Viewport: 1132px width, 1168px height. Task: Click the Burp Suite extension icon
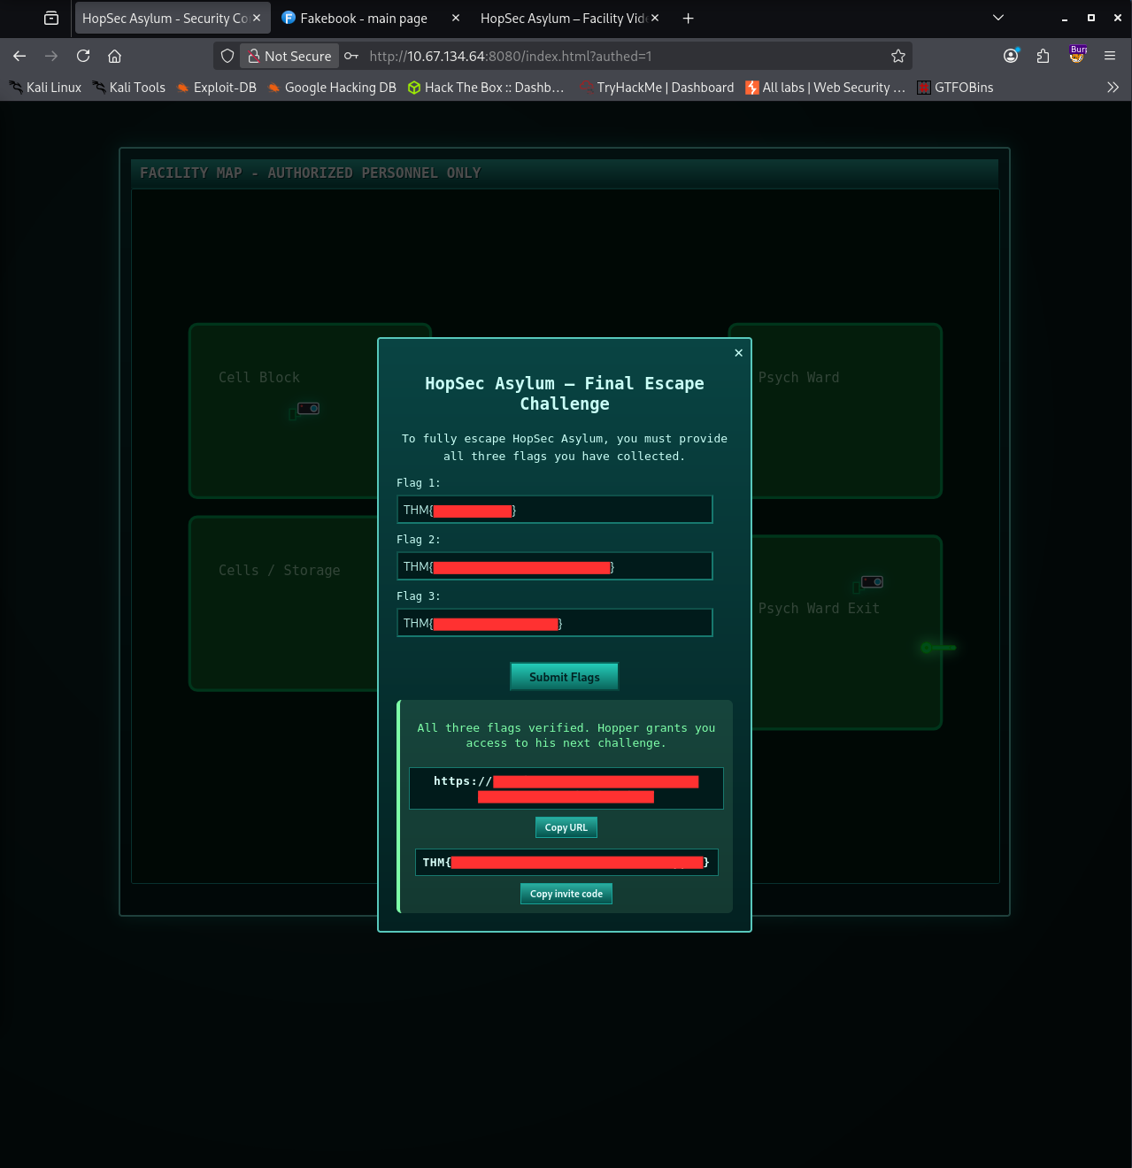pyautogui.click(x=1077, y=55)
